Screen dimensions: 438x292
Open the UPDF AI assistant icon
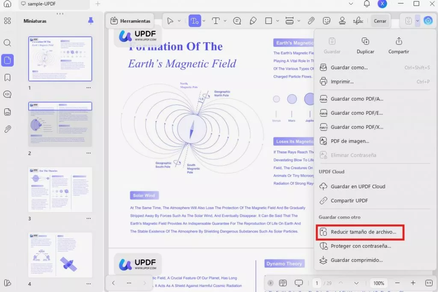tap(428, 20)
